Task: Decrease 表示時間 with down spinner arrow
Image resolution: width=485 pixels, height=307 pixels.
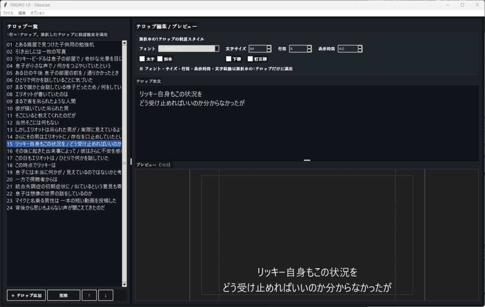Action: point(360,50)
